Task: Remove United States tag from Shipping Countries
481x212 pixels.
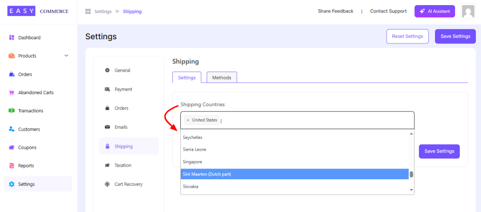Action: (188, 120)
